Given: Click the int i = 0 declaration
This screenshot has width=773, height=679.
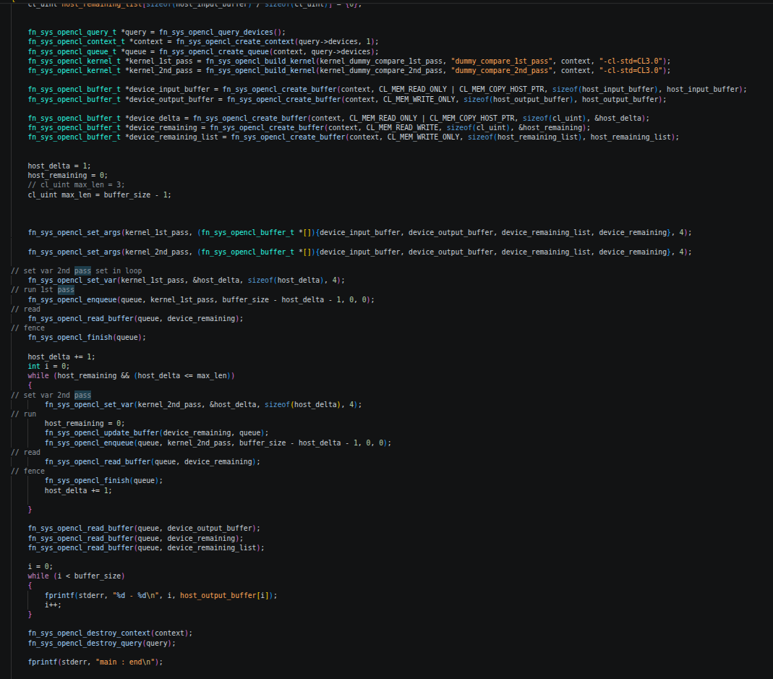Looking at the screenshot, I should tap(48, 367).
